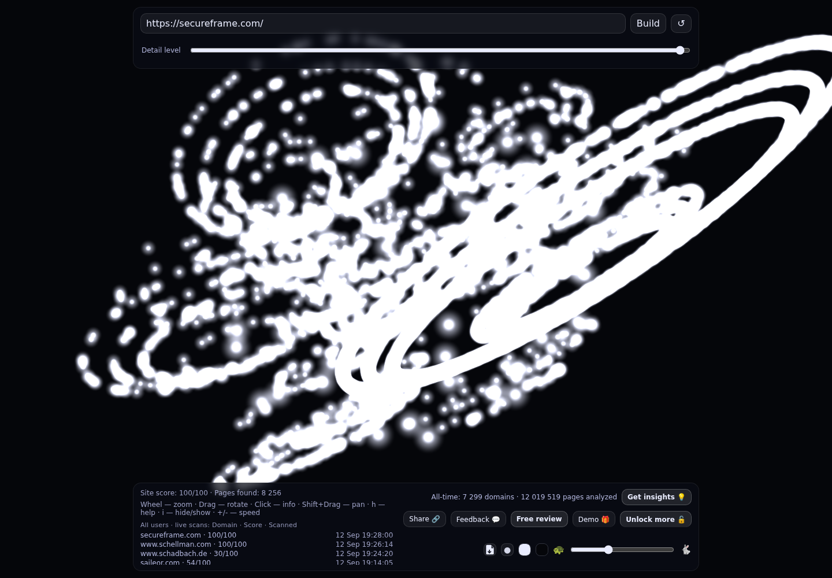Focus the URL input field
832x578 pixels.
click(383, 24)
